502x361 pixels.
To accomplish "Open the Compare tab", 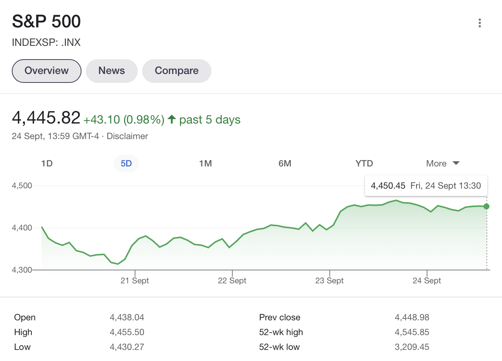I will pyautogui.click(x=177, y=71).
